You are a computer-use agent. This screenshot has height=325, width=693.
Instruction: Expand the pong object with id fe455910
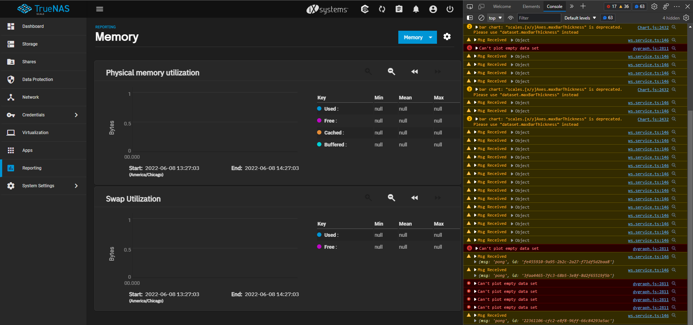(475, 262)
